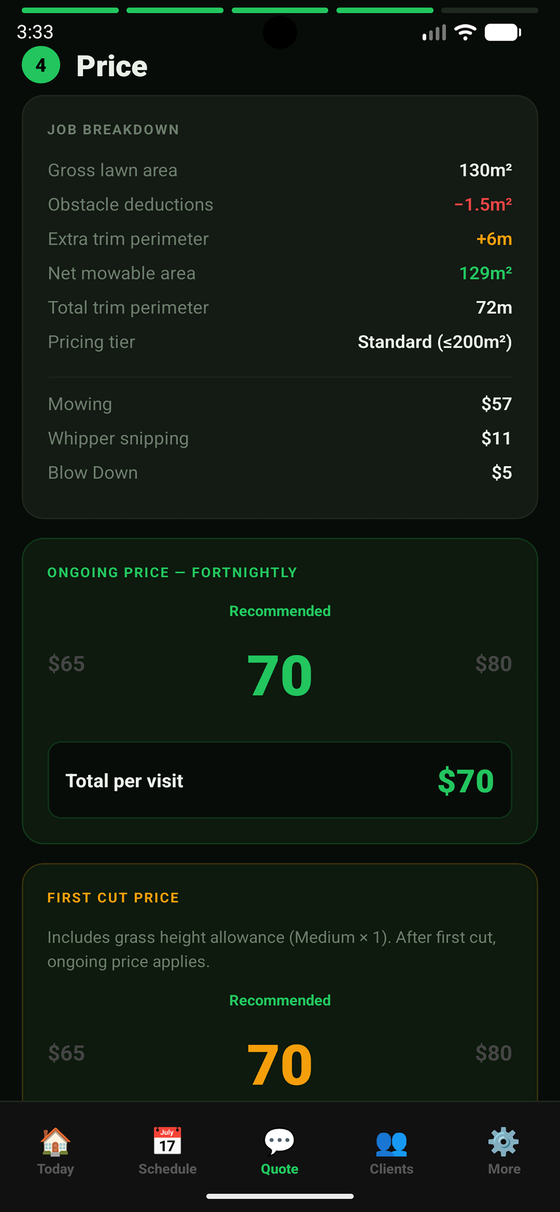The width and height of the screenshot is (560, 1212).
Task: Choose the $80 first cut price
Action: point(493,1053)
